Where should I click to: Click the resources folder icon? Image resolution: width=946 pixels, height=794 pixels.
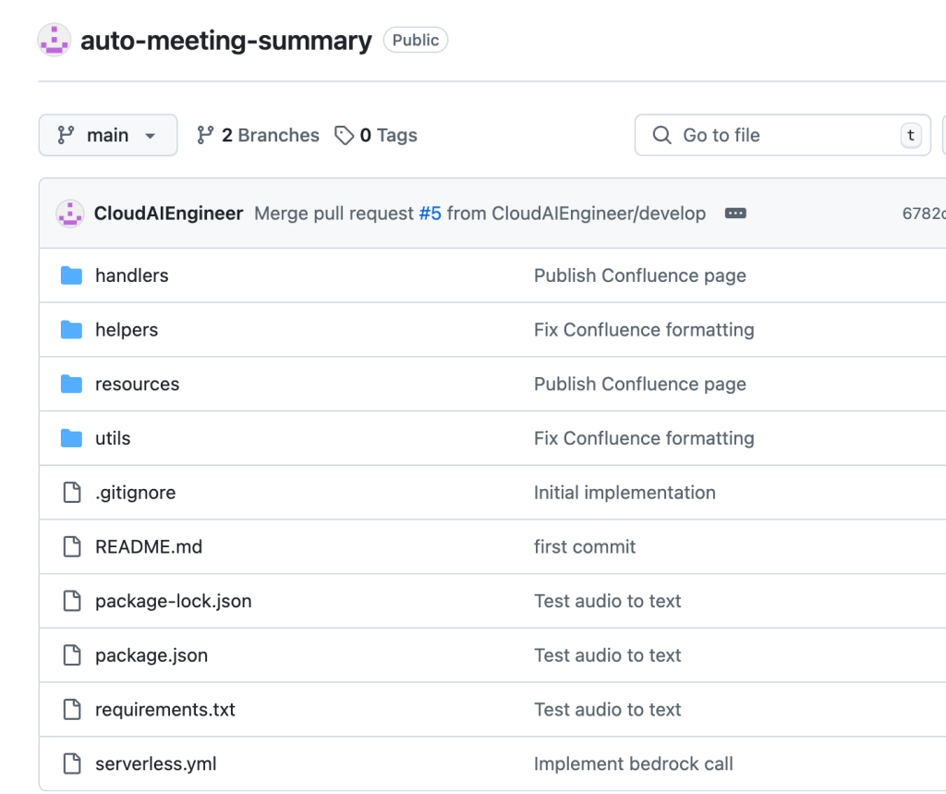pos(72,384)
